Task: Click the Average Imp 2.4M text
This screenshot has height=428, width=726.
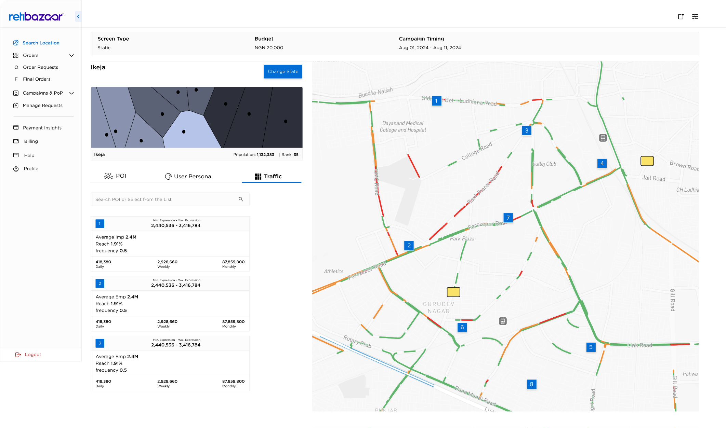Action: [x=116, y=237]
